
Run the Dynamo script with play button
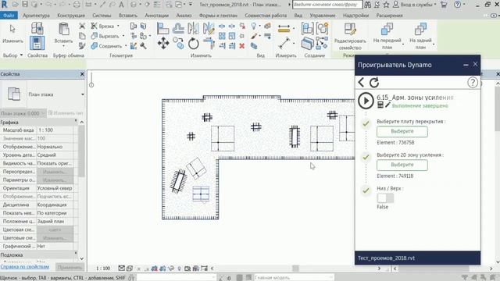366,101
